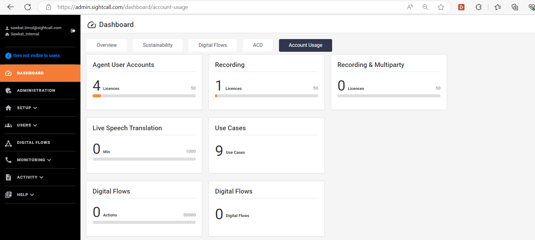Select the Account Usage tab
Screen dimensions: 535x240
click(305, 45)
